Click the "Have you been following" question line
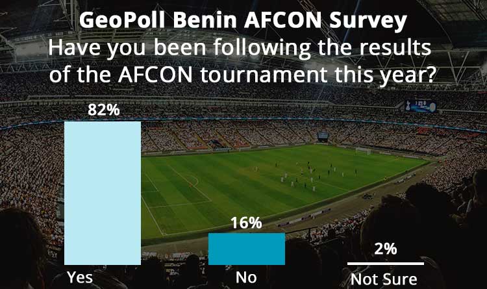 pos(243,48)
